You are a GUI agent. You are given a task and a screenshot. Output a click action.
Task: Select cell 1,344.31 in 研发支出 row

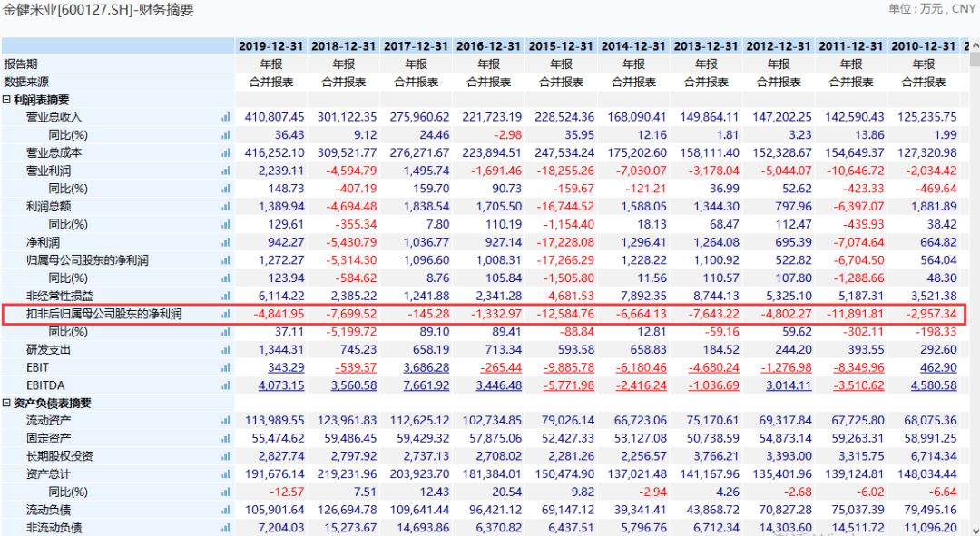click(281, 349)
